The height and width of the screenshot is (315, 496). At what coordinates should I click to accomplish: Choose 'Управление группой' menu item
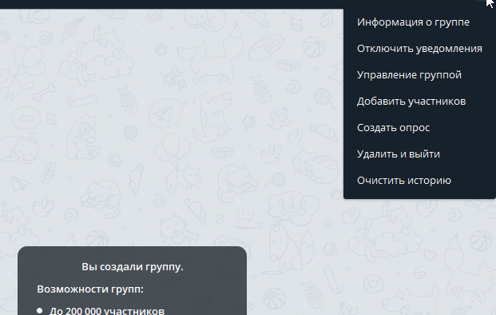pyautogui.click(x=419, y=74)
